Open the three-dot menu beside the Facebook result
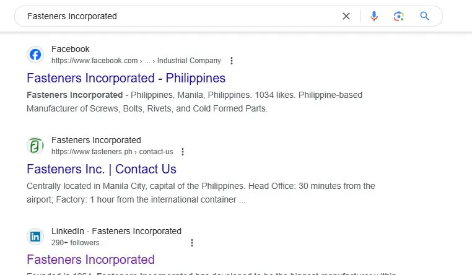This screenshot has width=472, height=275. 232,61
